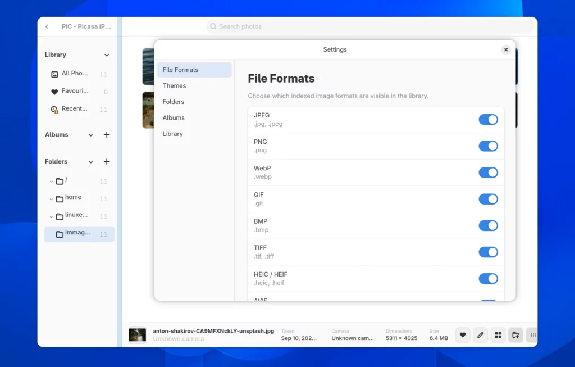Screen dimensions: 575x367
Task: Collapse the home folder tree arrow
Action: tap(51, 200)
